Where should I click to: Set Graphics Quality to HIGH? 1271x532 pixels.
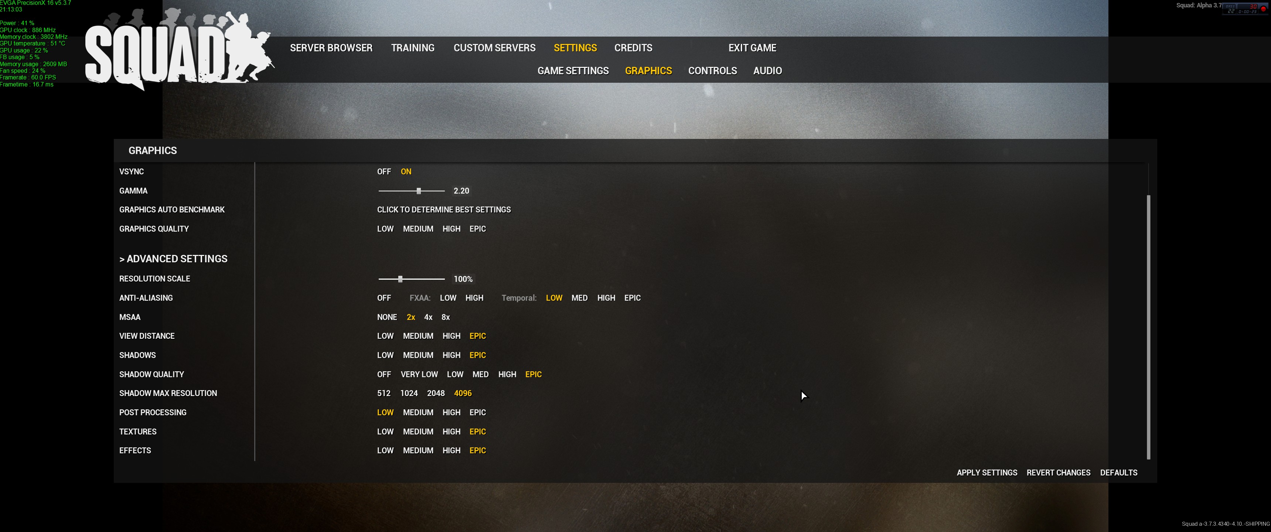click(x=451, y=228)
